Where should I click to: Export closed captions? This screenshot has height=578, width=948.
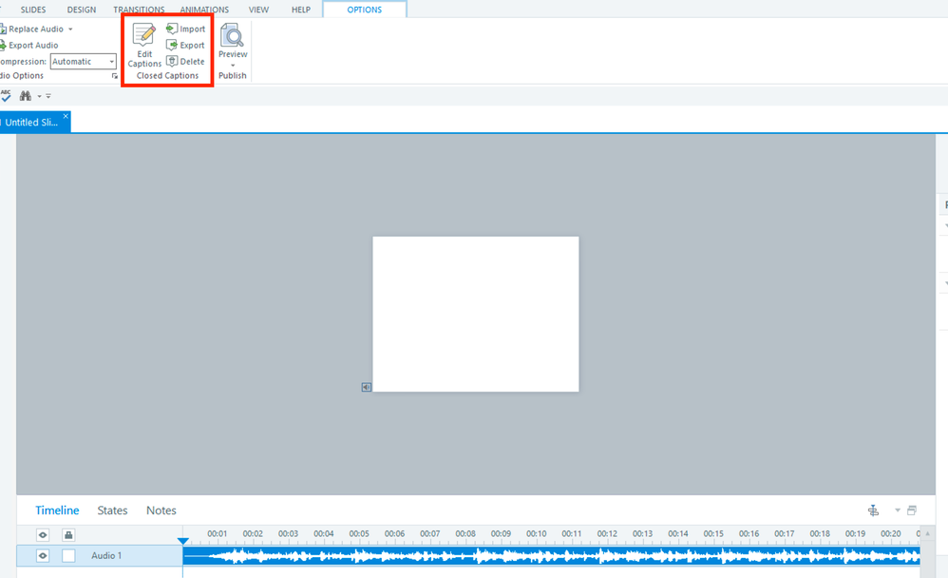186,45
